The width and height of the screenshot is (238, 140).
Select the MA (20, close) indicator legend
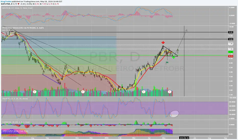(9, 32)
